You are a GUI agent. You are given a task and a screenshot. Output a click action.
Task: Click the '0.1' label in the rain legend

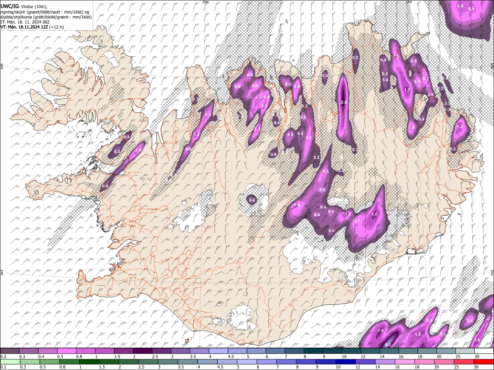(x=3, y=367)
